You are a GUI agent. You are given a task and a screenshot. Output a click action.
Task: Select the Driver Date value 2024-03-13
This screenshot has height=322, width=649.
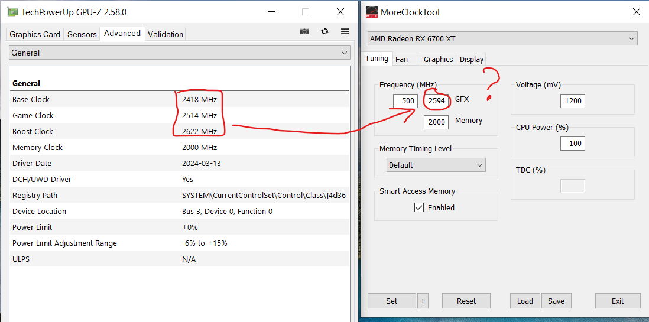pos(201,164)
